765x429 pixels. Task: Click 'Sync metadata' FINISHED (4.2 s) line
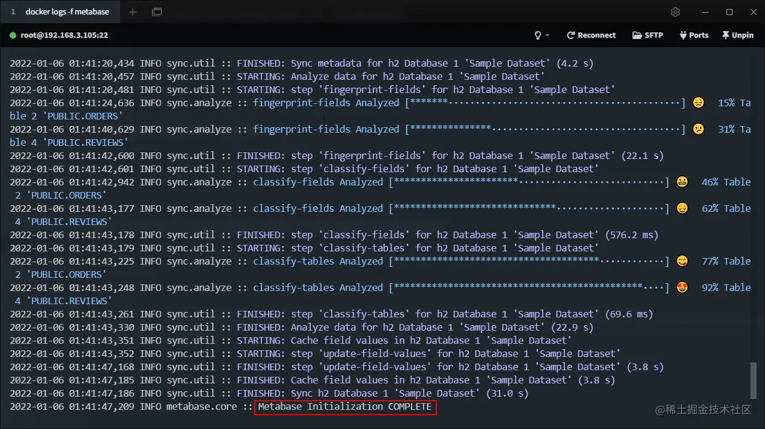click(x=302, y=63)
